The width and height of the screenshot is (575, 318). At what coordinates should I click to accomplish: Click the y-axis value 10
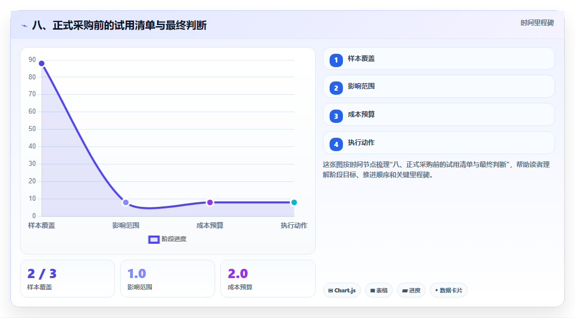tap(32, 198)
